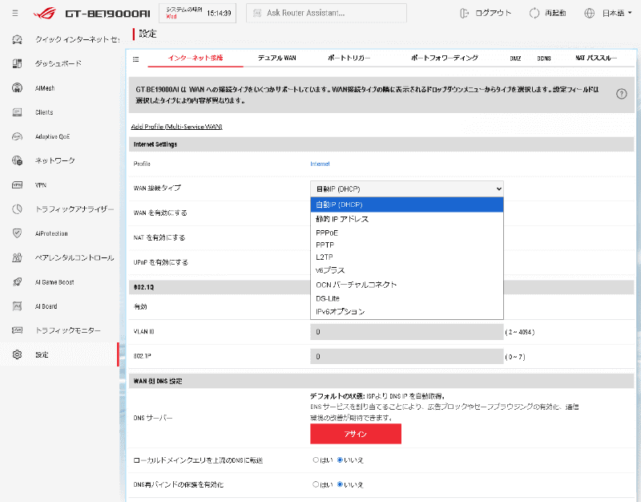The height and width of the screenshot is (502, 641).
Task: Choose OCN バーチャルコネクト option
Action: (407, 285)
